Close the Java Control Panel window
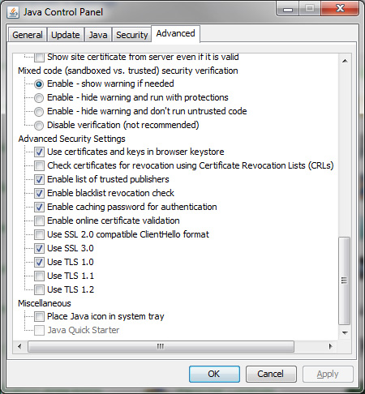The height and width of the screenshot is (394, 365). (340, 9)
